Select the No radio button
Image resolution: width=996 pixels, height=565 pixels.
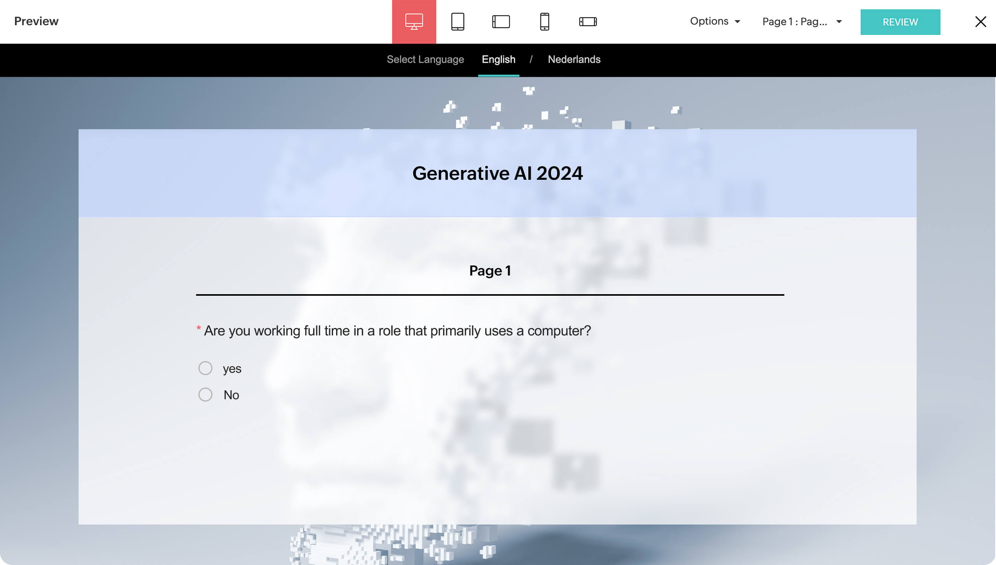[205, 395]
